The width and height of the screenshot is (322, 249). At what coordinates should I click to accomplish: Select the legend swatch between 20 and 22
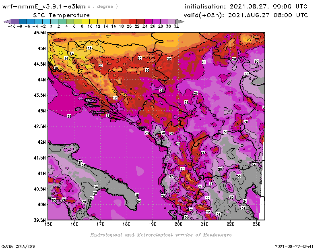point(133,21)
